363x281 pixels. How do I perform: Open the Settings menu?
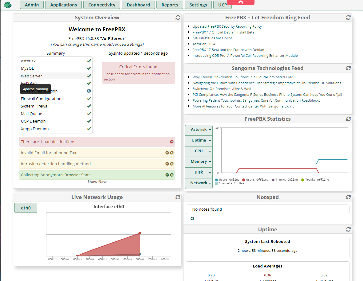[x=198, y=5]
